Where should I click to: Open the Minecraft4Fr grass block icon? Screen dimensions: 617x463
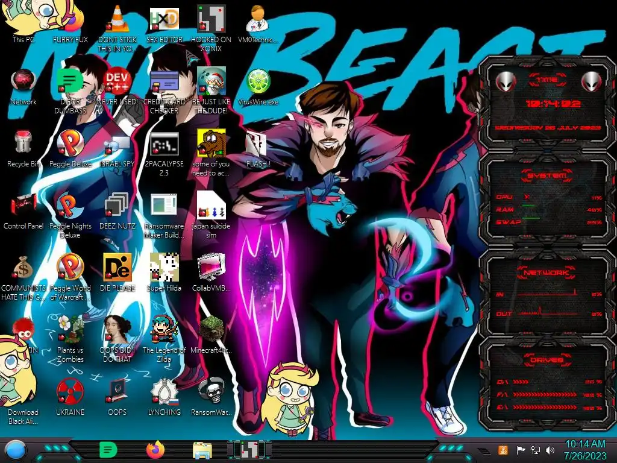point(211,335)
